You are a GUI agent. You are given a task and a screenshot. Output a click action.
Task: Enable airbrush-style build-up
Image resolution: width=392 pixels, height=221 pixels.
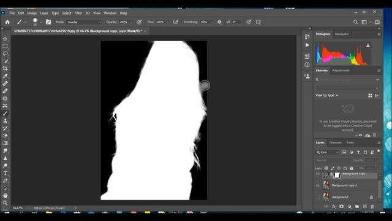pyautogui.click(x=176, y=22)
